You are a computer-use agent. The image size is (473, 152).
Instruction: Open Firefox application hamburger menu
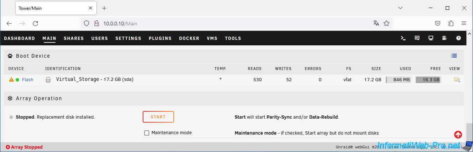click(464, 23)
